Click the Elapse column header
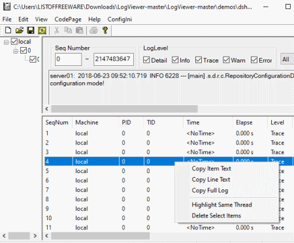 (244, 123)
